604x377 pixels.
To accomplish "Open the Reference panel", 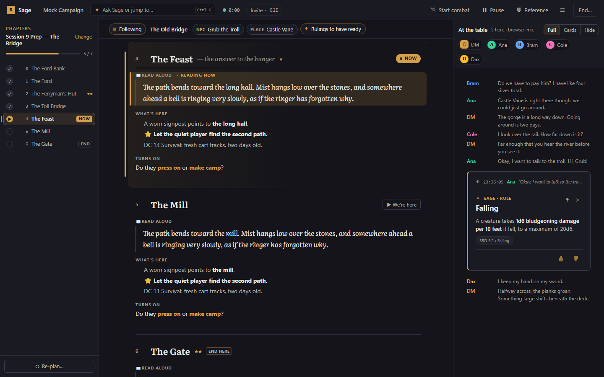I will pyautogui.click(x=532, y=10).
